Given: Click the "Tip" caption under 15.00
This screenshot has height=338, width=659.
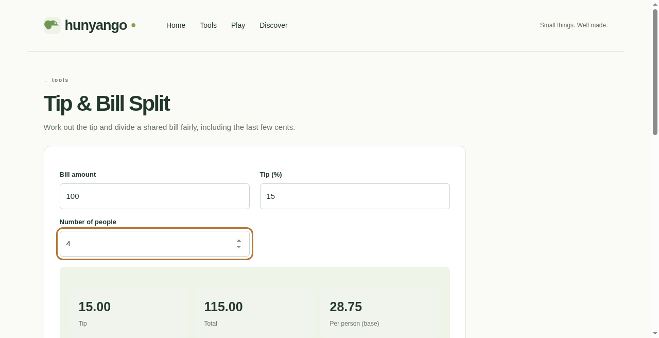Looking at the screenshot, I should click(83, 324).
